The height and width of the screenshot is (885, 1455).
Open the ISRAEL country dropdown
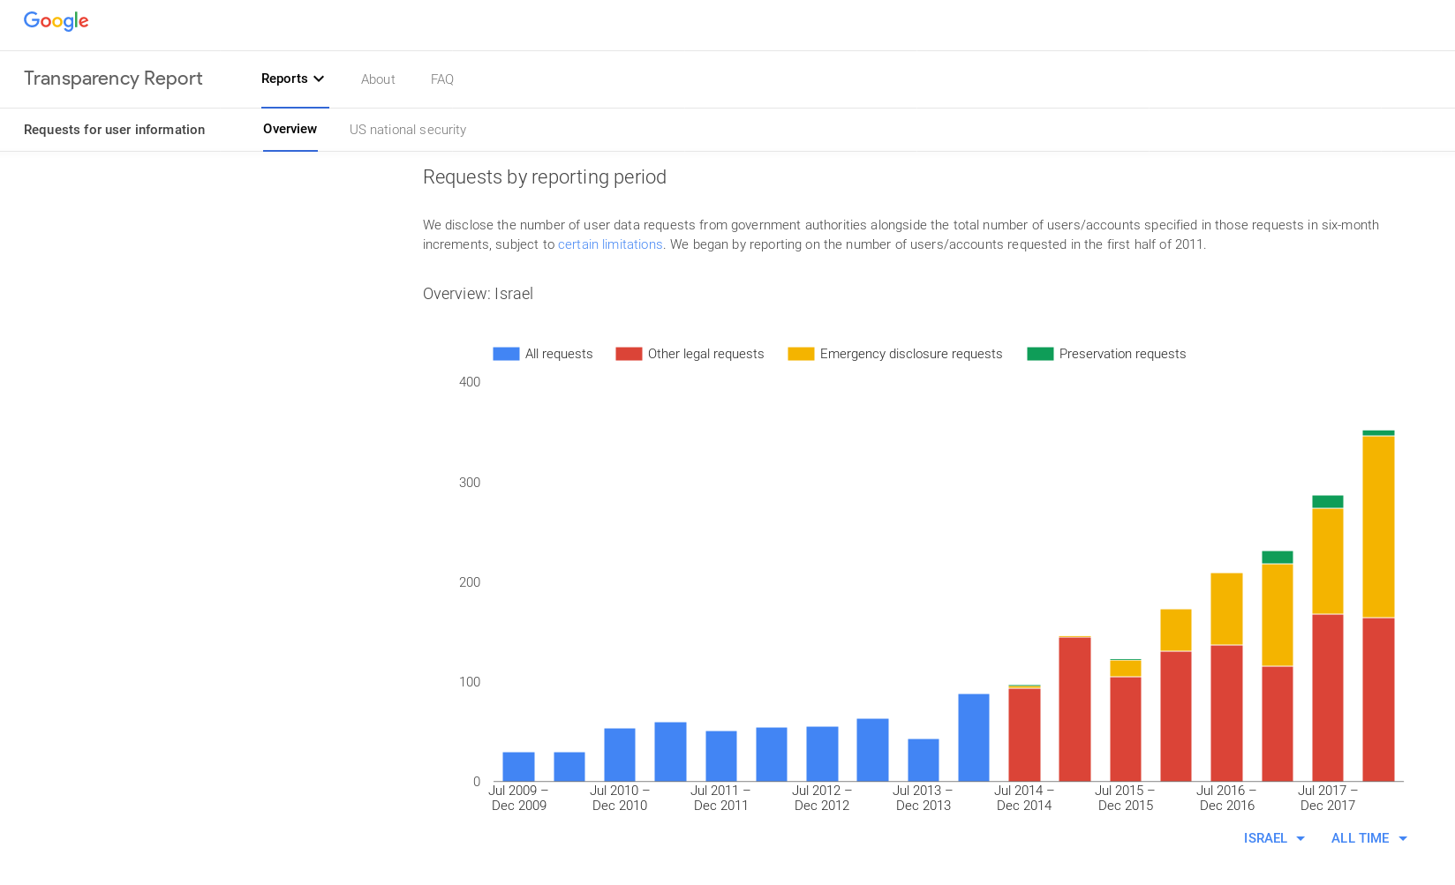coord(1274,838)
